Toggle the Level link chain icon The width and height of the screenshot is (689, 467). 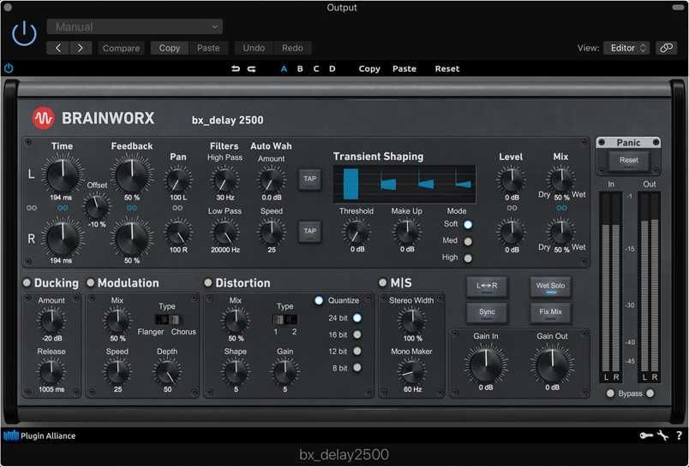coord(512,208)
